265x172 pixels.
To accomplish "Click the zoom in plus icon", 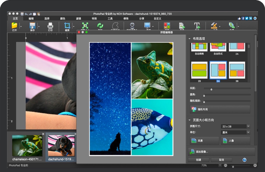I will pyautogui.click(x=255, y=165).
